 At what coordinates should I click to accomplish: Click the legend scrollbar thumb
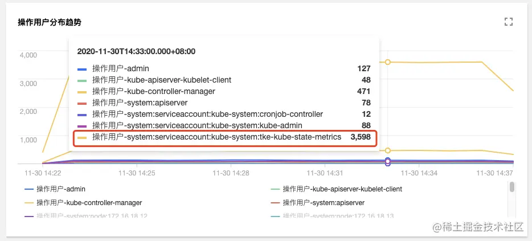coord(512,187)
